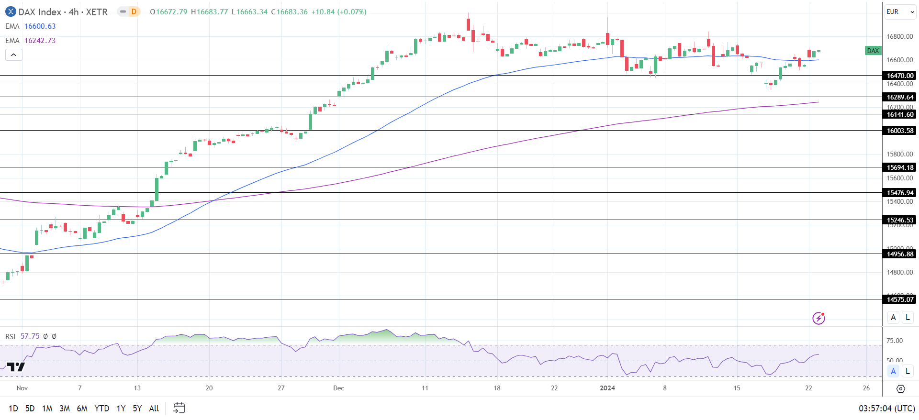Select the All time range

click(x=154, y=409)
